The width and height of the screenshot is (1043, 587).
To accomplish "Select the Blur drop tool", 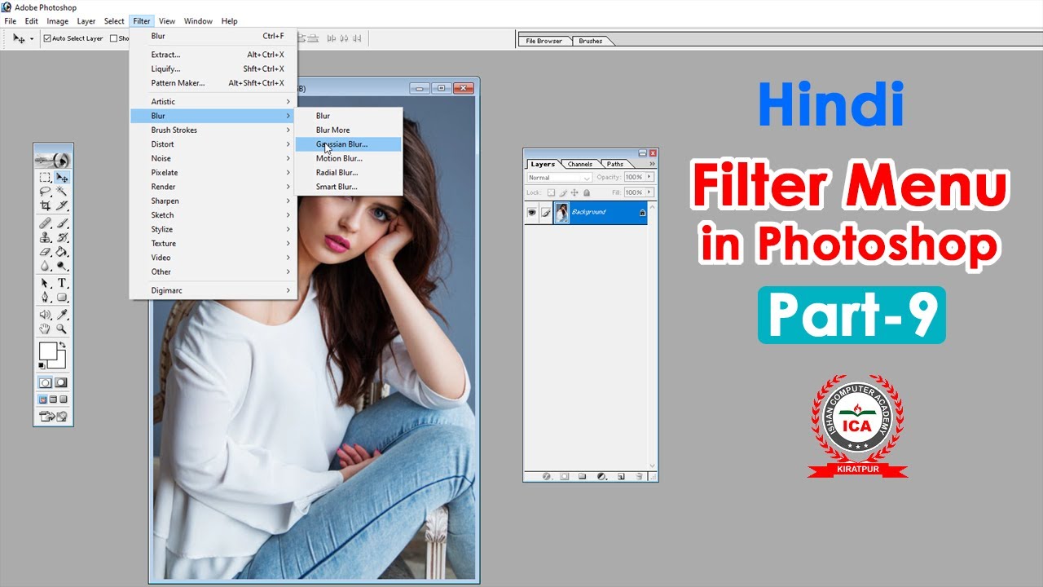I will (x=45, y=266).
